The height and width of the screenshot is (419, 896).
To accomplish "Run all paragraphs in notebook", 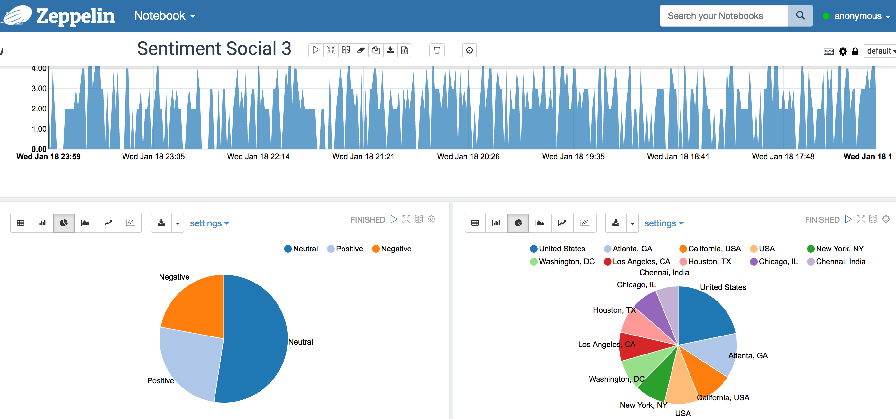I will coord(316,50).
